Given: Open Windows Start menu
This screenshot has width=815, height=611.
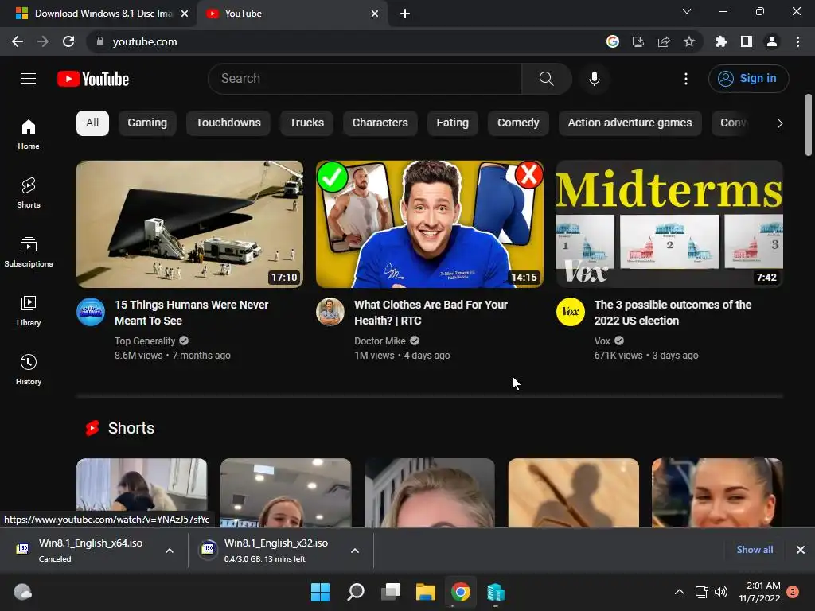Looking at the screenshot, I should click(x=320, y=592).
